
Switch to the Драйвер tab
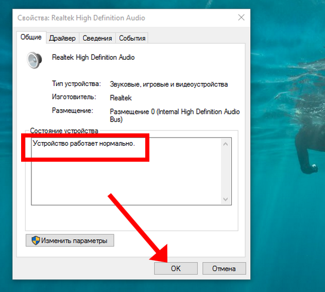pos(63,38)
